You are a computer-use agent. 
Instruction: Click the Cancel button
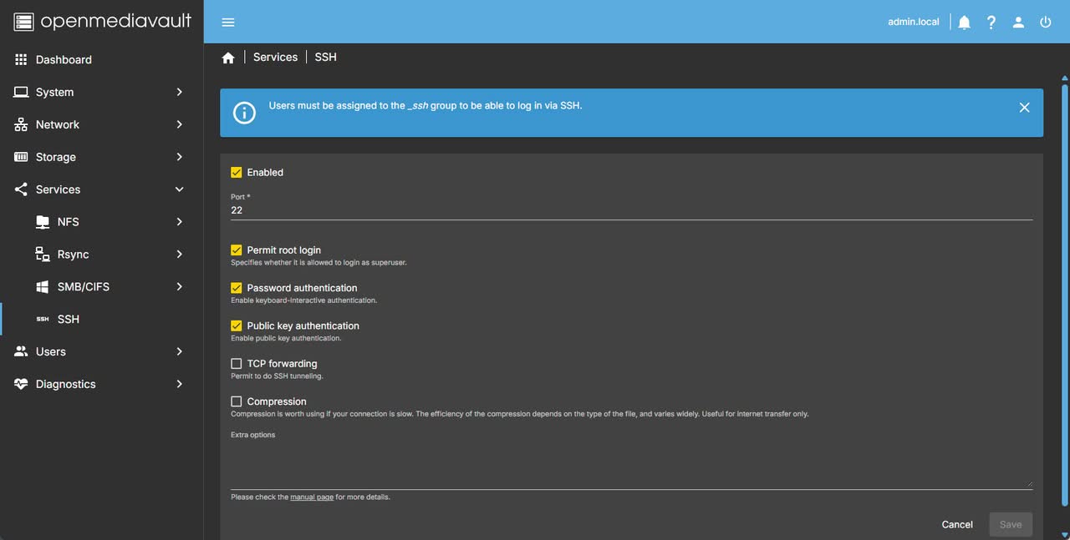[957, 524]
